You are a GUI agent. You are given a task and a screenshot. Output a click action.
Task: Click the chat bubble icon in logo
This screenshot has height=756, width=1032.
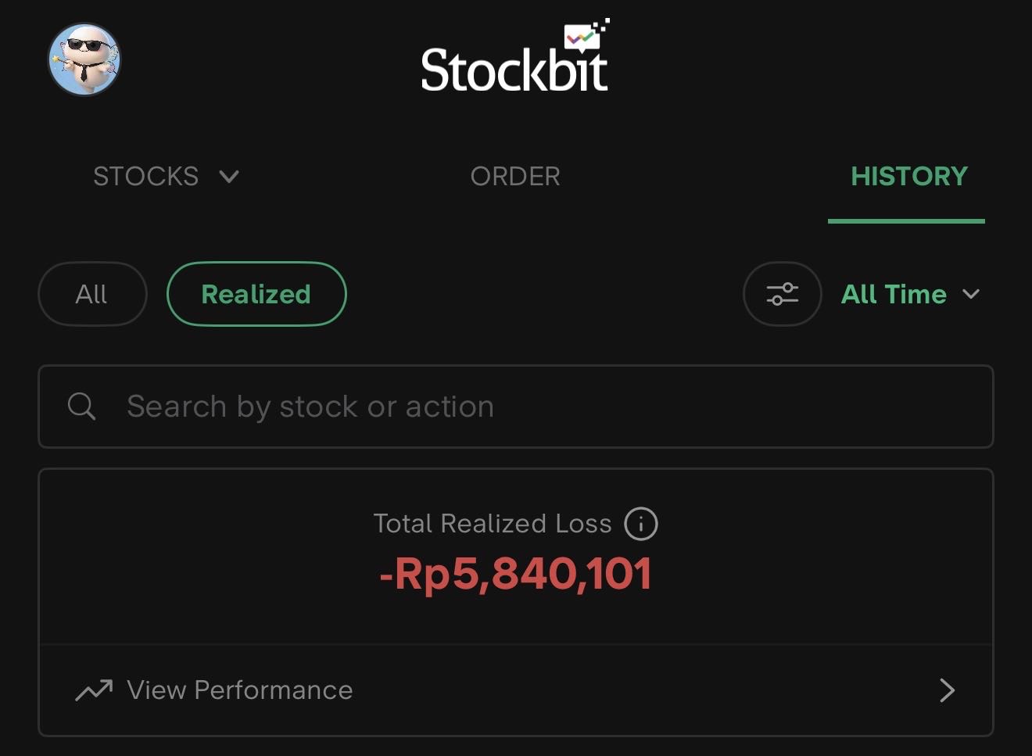[x=582, y=37]
